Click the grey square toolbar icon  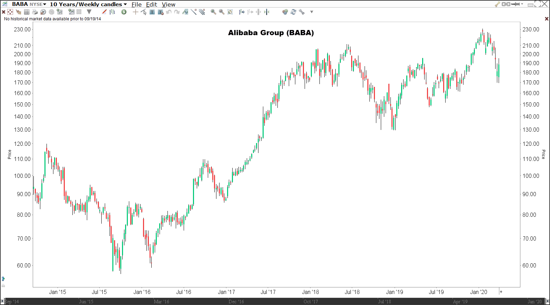pyautogui.click(x=79, y=12)
